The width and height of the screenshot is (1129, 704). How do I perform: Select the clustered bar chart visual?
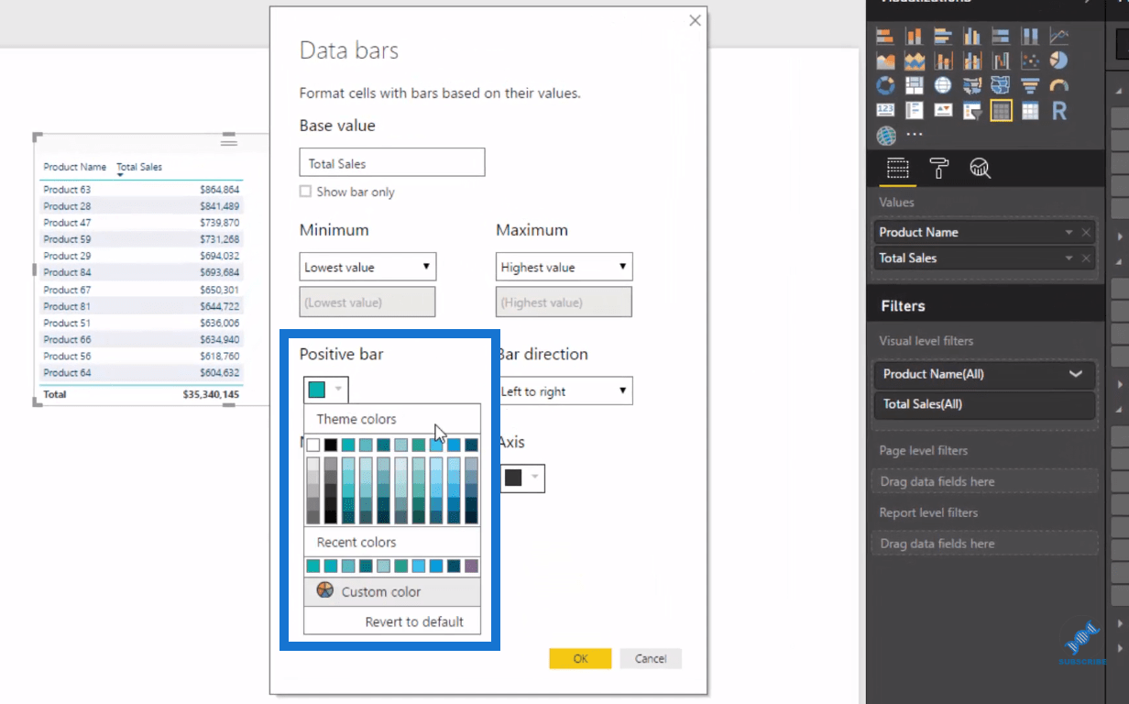[x=943, y=37]
